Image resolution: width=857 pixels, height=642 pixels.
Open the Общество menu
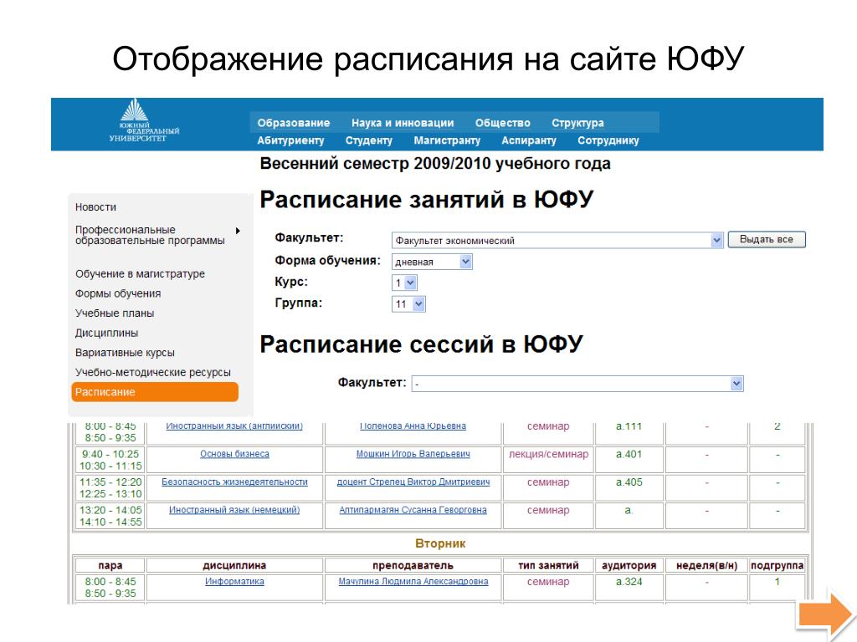[502, 124]
